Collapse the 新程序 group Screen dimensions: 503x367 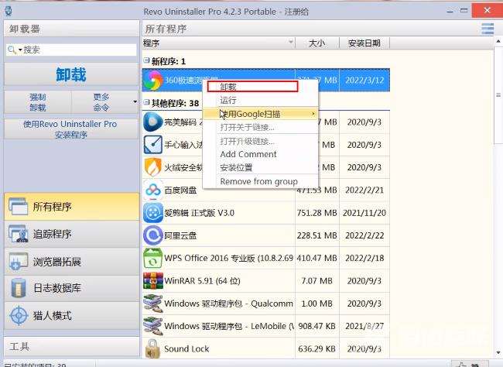click(146, 60)
